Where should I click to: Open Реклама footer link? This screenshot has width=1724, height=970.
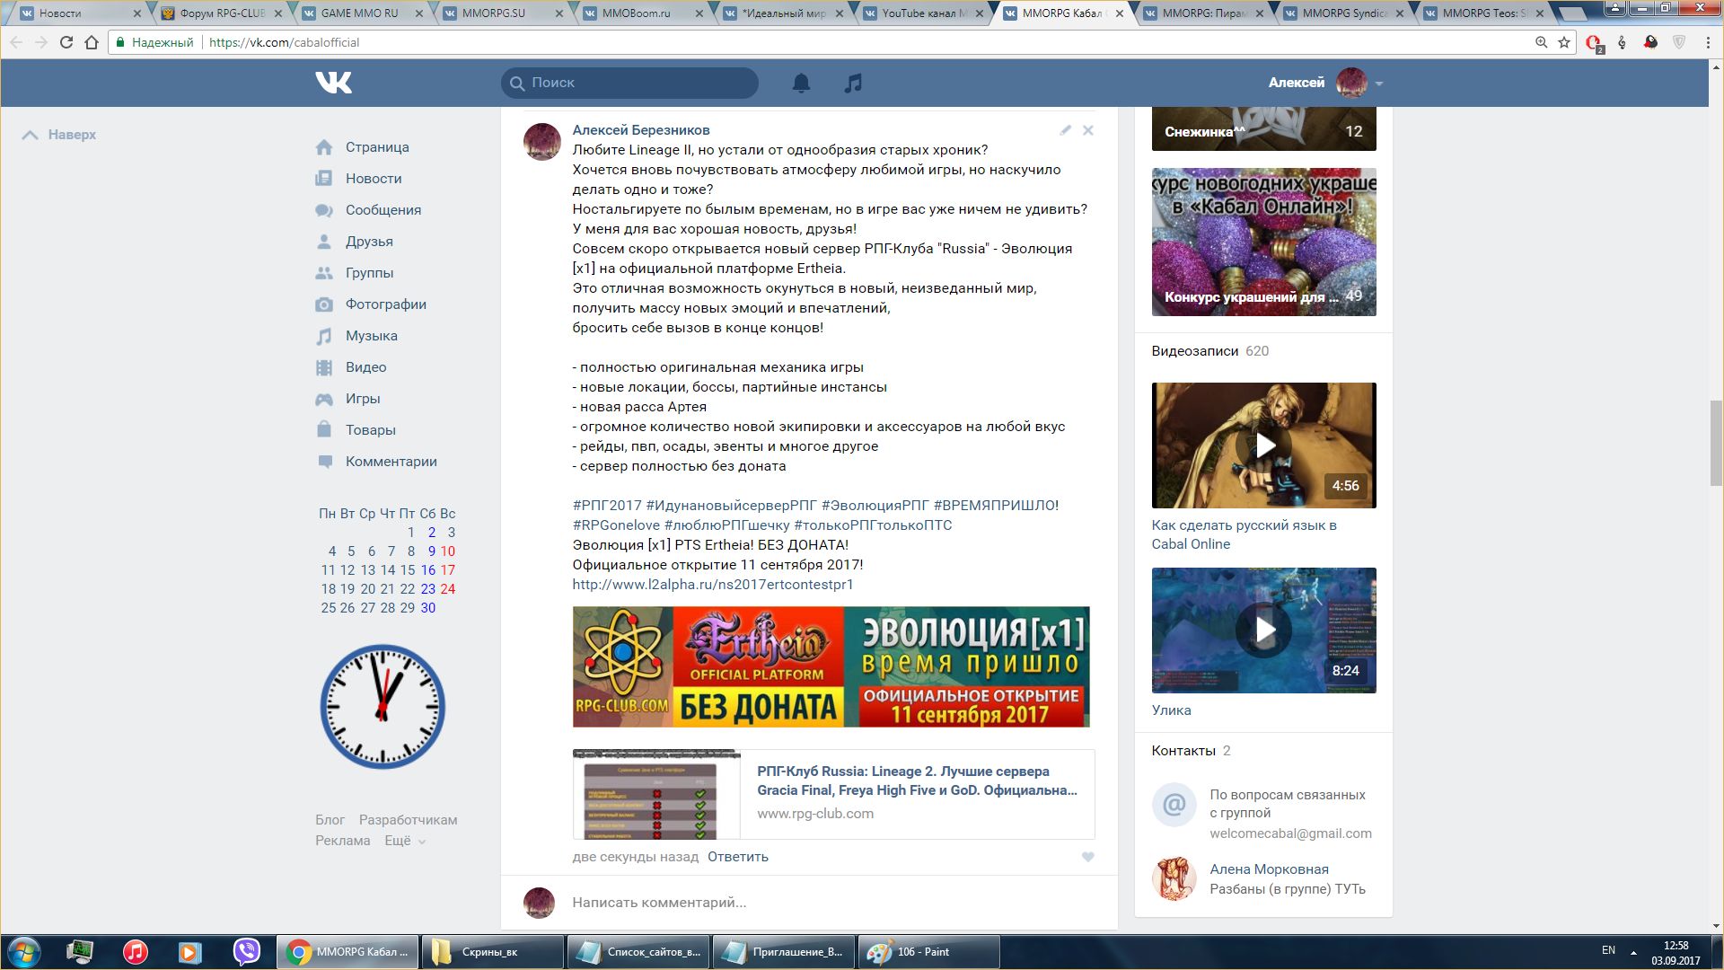click(342, 841)
